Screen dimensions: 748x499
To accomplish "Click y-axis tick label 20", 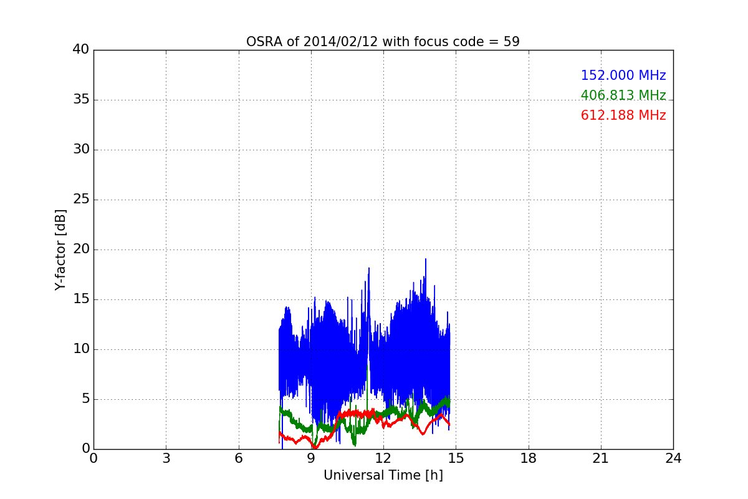I will click(x=81, y=249).
